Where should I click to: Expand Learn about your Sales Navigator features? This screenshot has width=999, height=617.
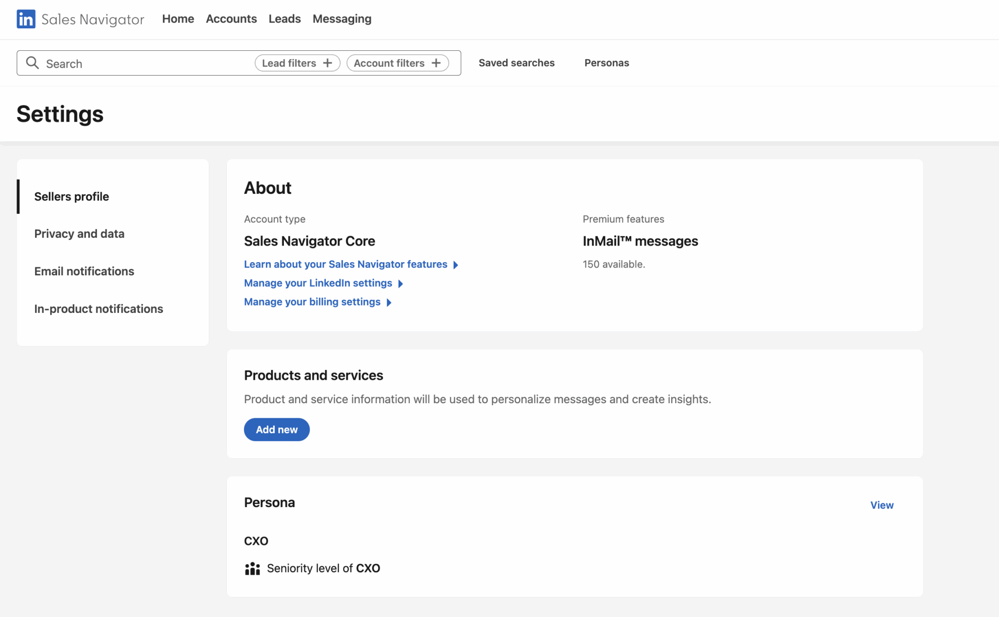[345, 264]
